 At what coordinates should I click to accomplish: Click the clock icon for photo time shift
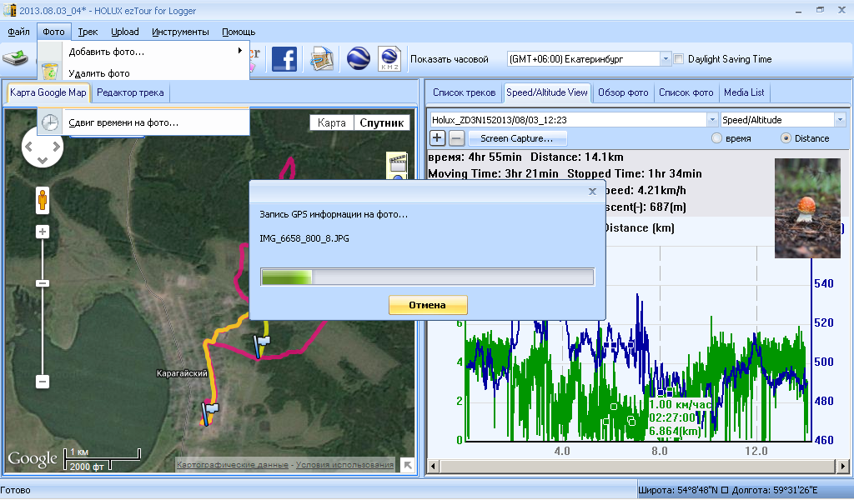point(50,122)
